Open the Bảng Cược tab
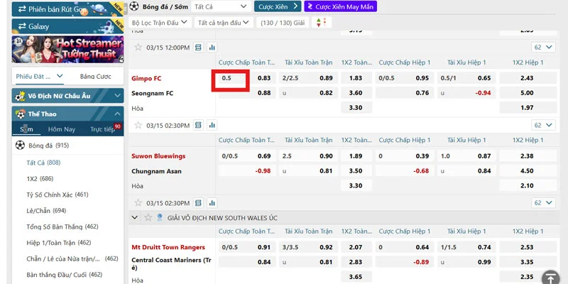The width and height of the screenshot is (568, 284). 96,76
